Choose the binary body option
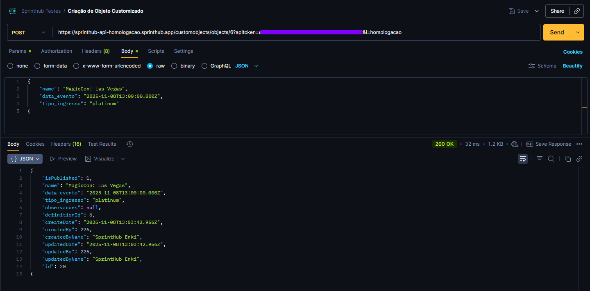Image resolution: width=590 pixels, height=291 pixels. coord(174,66)
